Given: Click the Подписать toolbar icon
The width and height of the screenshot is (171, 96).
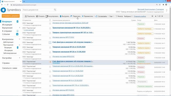Looking at the screenshot, I should tap(26, 16).
